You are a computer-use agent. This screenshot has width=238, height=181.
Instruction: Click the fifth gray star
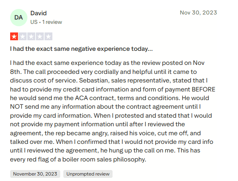(x=48, y=37)
